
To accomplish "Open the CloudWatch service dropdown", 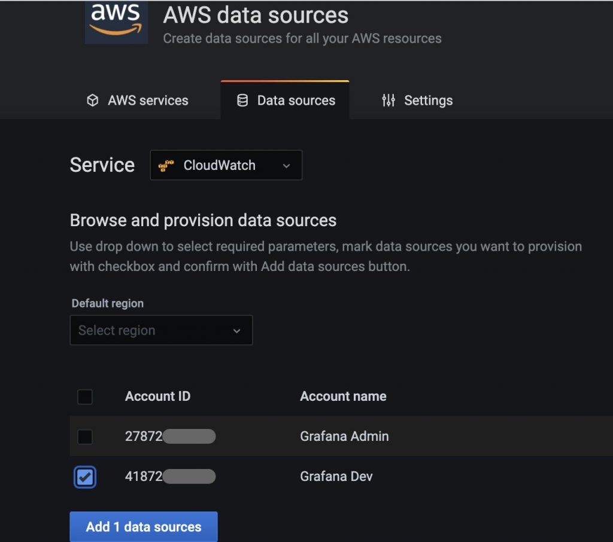I will click(226, 165).
